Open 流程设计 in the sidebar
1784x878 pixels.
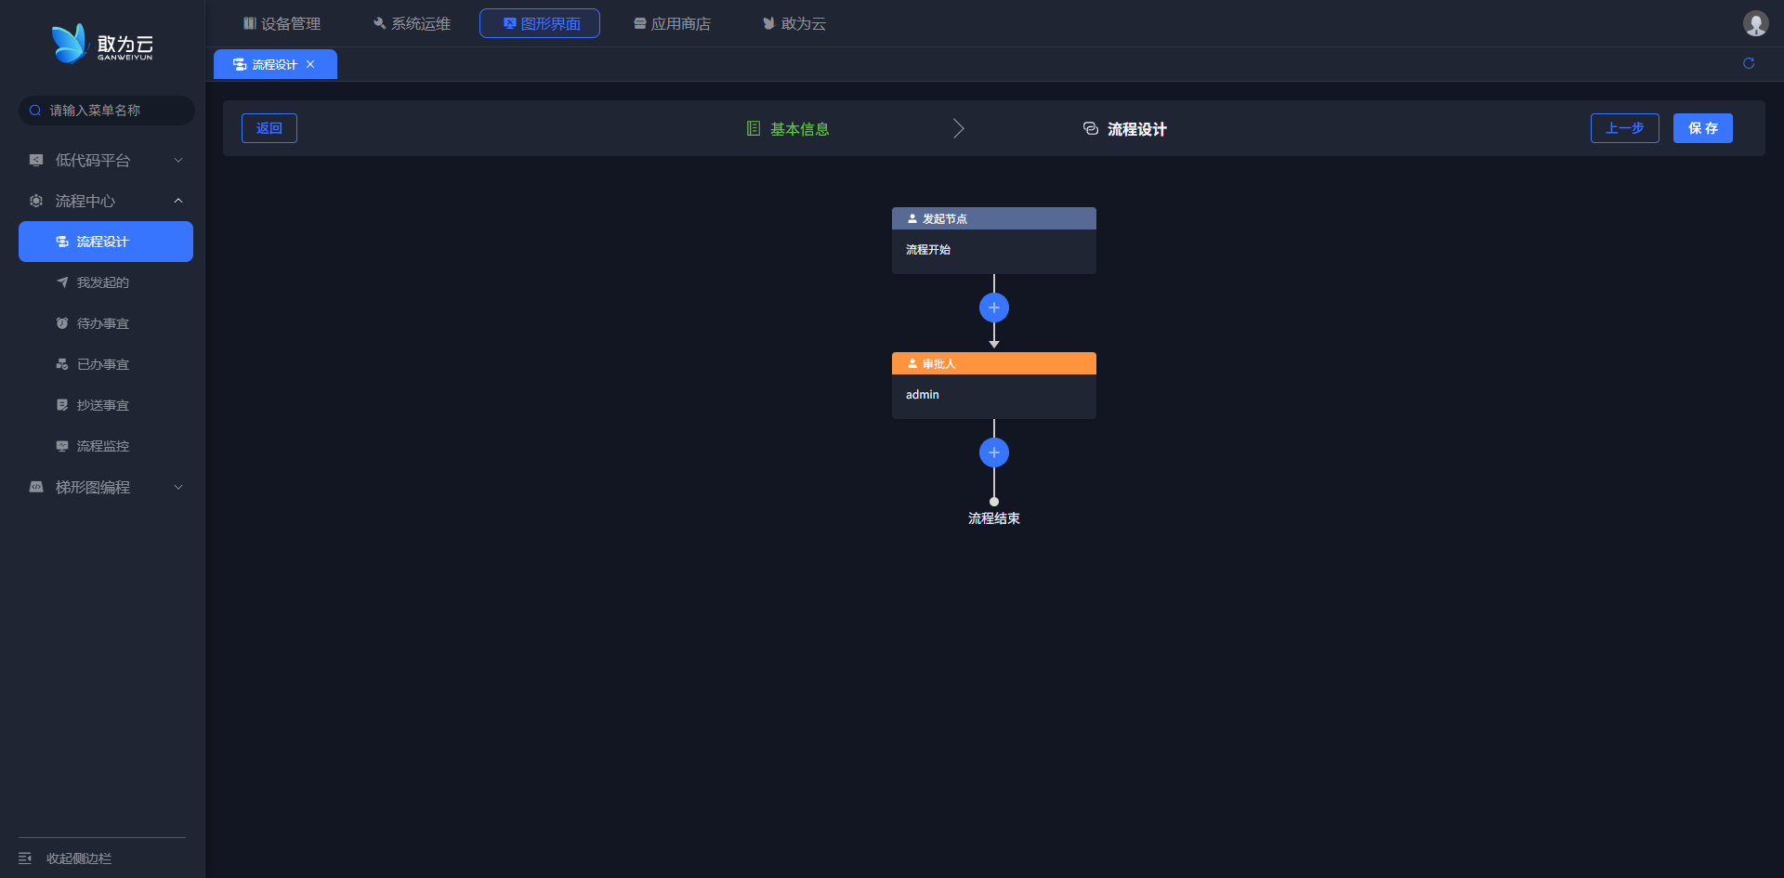coord(106,242)
